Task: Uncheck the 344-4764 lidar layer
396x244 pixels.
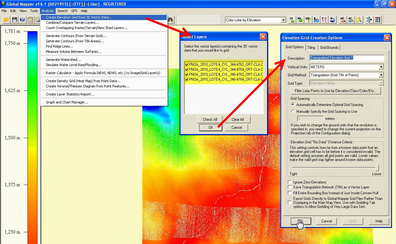Action: 187,69
